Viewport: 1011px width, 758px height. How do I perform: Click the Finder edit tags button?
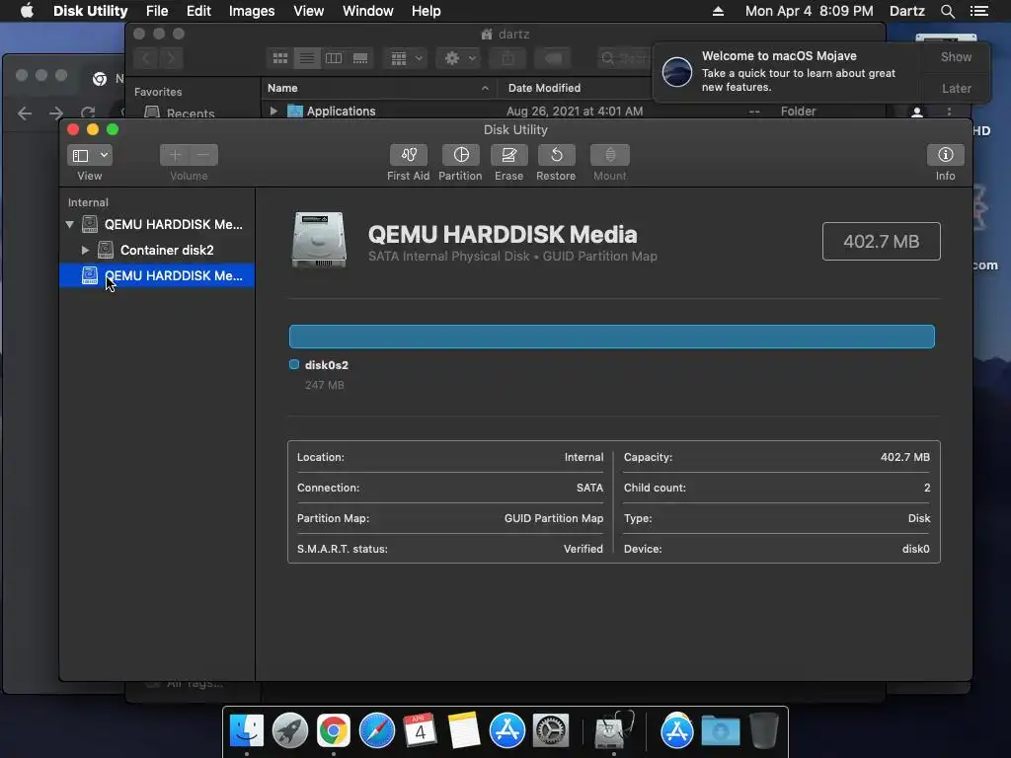553,58
